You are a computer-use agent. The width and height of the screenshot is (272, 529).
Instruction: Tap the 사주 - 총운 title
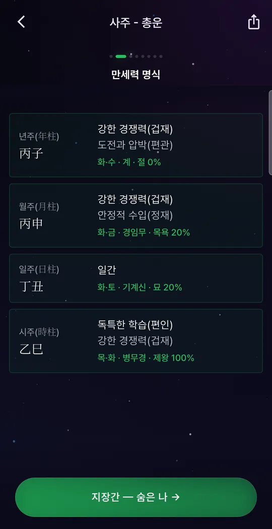135,22
